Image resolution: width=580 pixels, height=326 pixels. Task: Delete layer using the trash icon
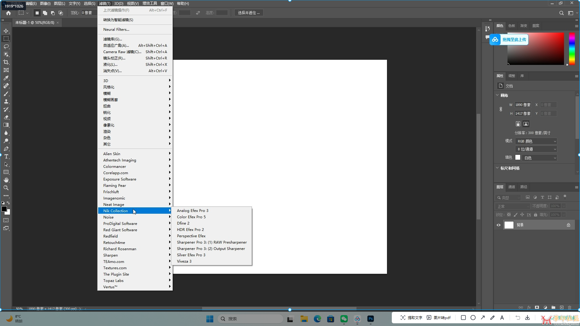pyautogui.click(x=570, y=307)
